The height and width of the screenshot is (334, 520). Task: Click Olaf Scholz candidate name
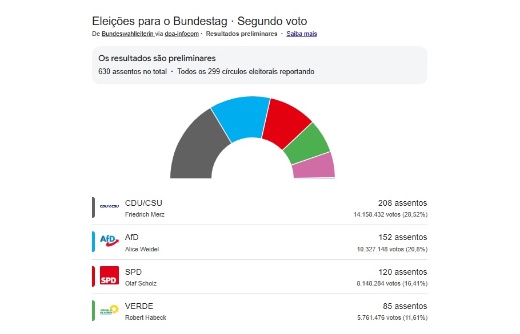pos(141,283)
